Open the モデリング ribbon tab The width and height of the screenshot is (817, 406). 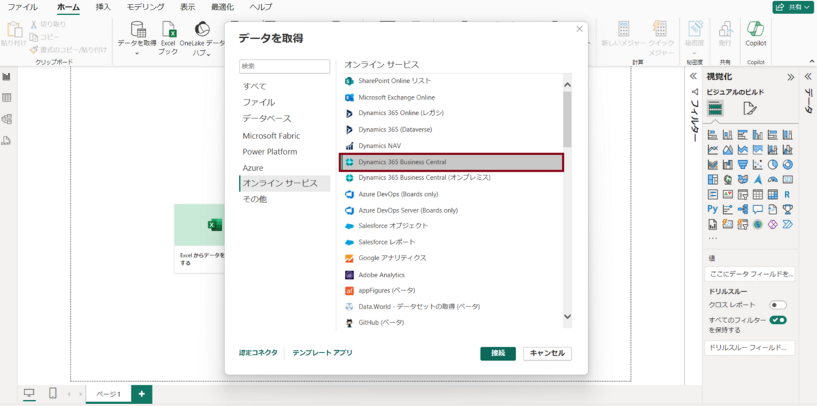point(145,8)
